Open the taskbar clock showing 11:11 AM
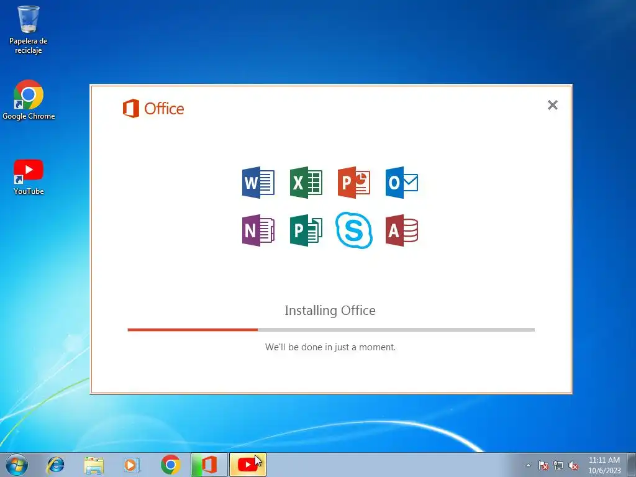 point(604,465)
